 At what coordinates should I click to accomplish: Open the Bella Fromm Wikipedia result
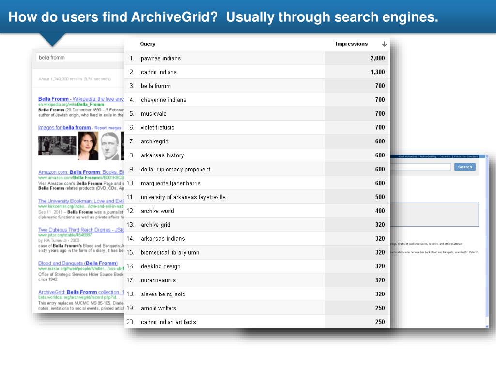tap(81, 99)
